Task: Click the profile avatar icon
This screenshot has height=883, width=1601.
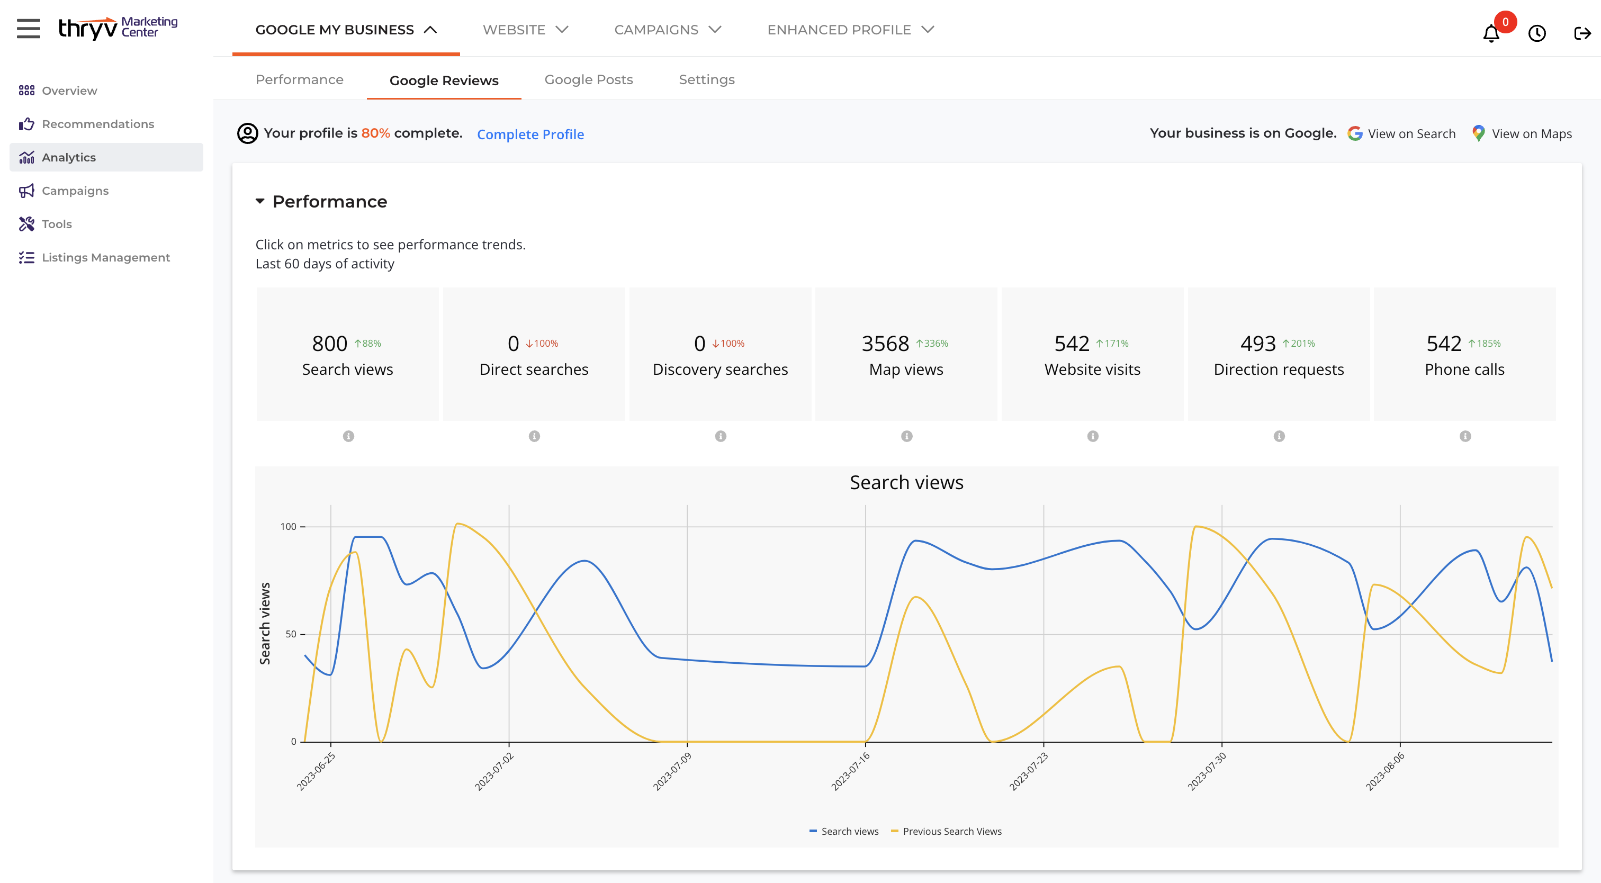Action: coord(247,133)
